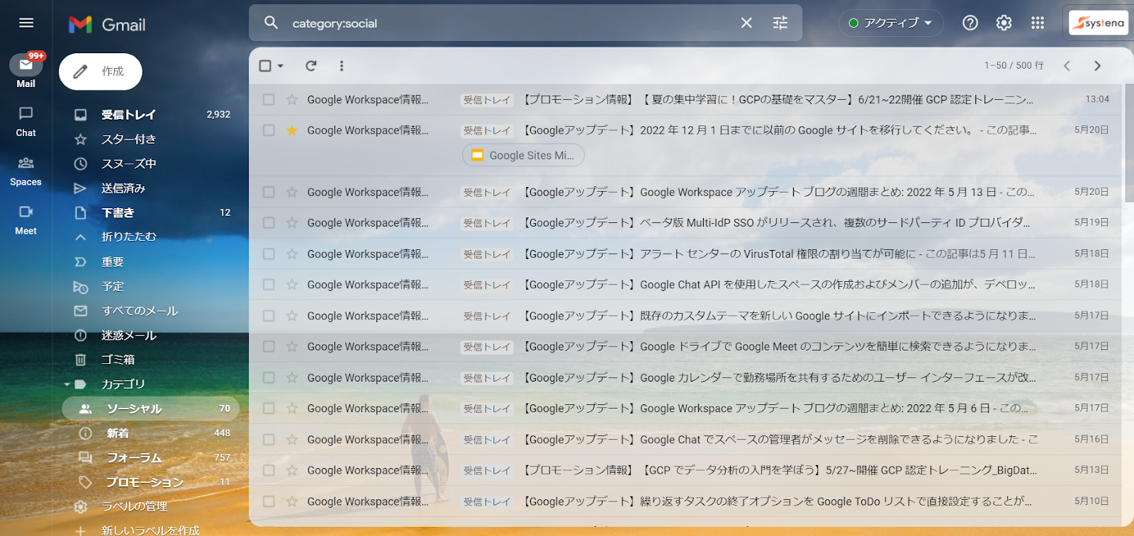Open the アクティブ status dropdown
Image resolution: width=1134 pixels, height=536 pixels.
click(x=891, y=23)
